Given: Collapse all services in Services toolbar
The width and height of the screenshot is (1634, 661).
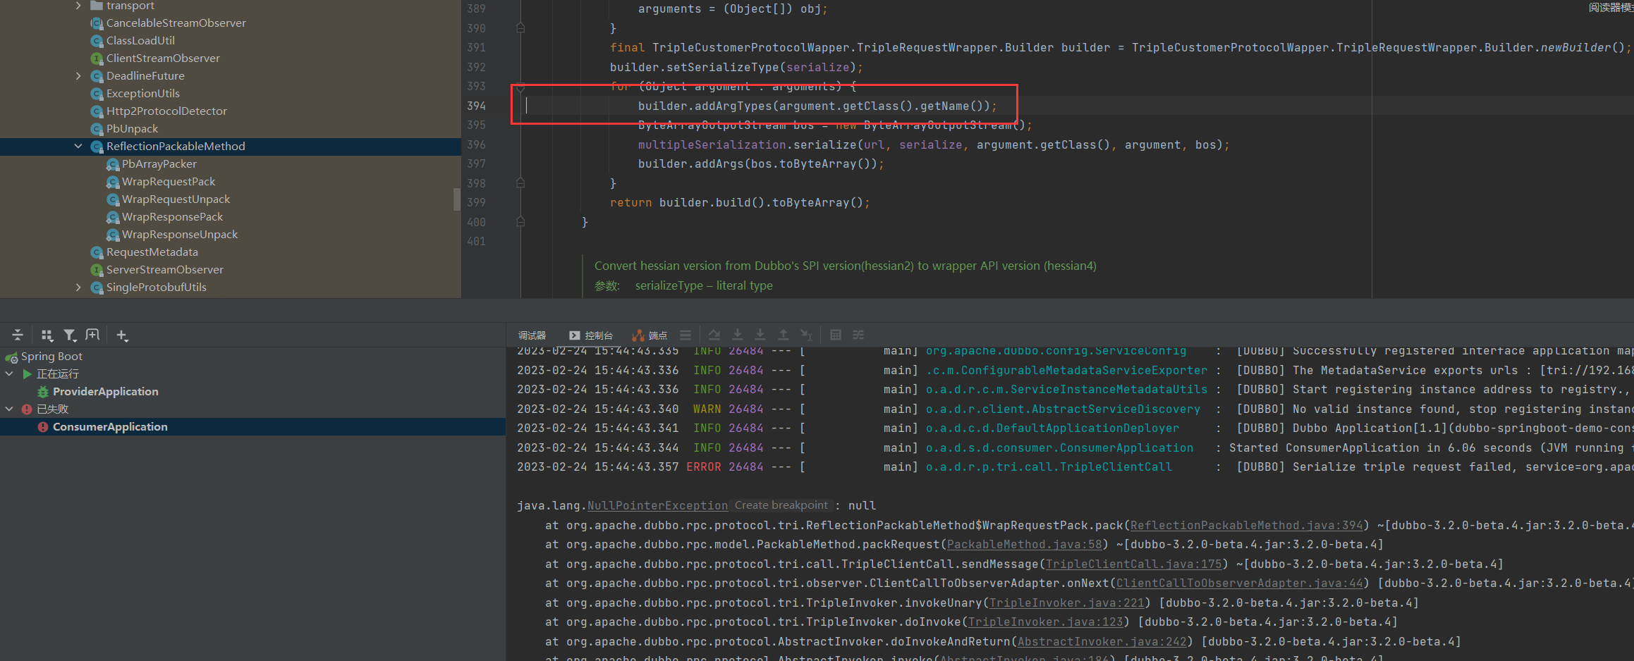Looking at the screenshot, I should (18, 335).
